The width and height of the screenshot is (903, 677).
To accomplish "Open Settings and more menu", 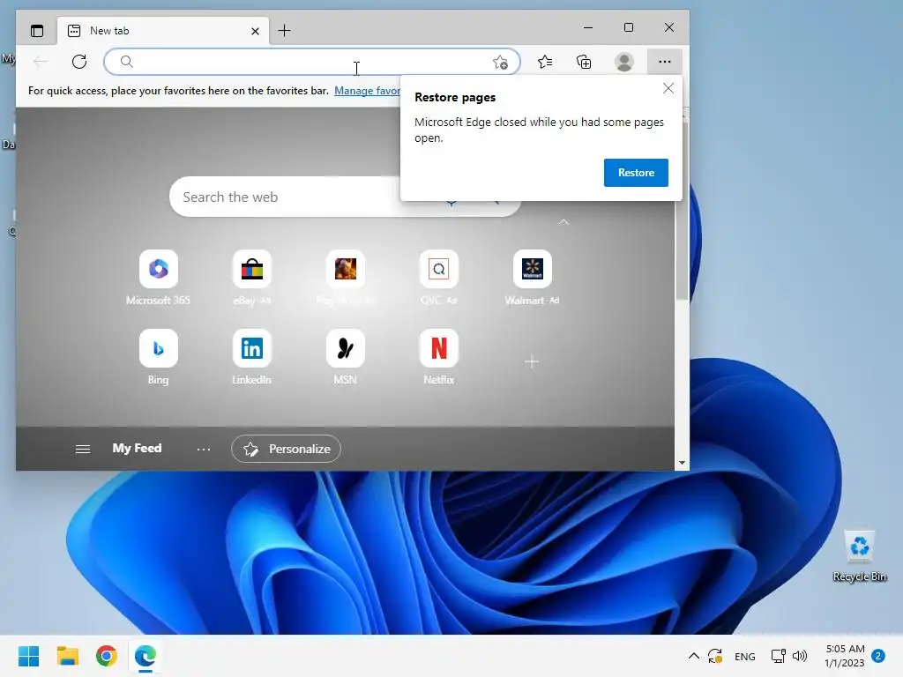I will point(665,62).
